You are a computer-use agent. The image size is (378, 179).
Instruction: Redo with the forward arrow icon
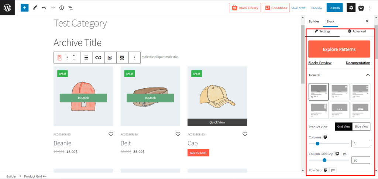click(x=53, y=8)
